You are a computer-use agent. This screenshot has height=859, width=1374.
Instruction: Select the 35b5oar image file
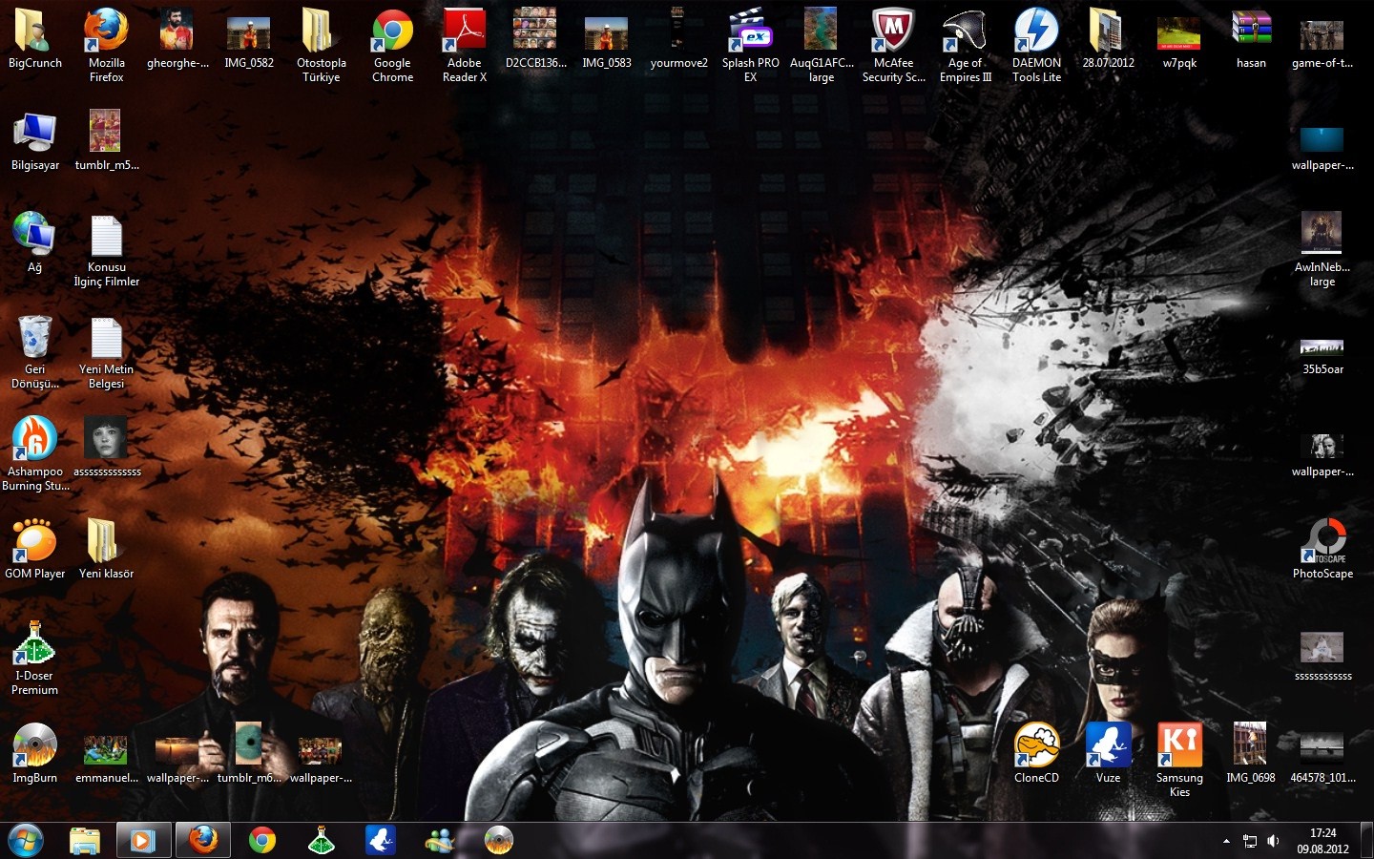pyautogui.click(x=1322, y=347)
